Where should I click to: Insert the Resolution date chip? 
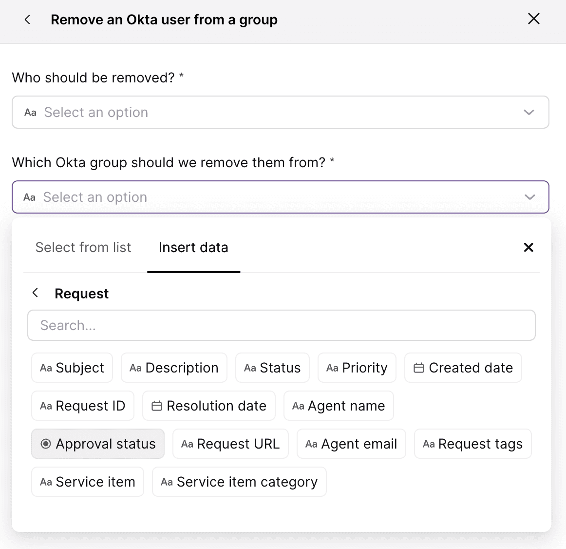click(x=209, y=406)
